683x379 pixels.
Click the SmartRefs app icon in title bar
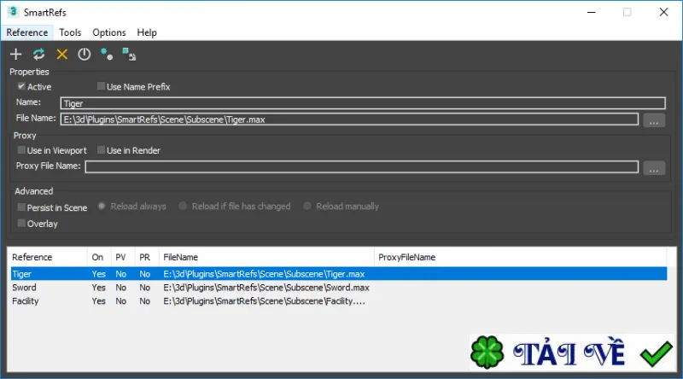[x=13, y=12]
